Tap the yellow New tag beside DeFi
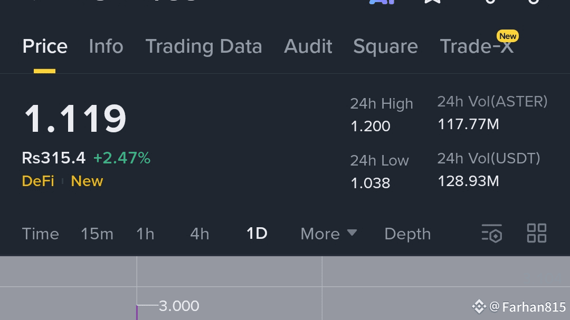The width and height of the screenshot is (570, 320). tap(87, 181)
